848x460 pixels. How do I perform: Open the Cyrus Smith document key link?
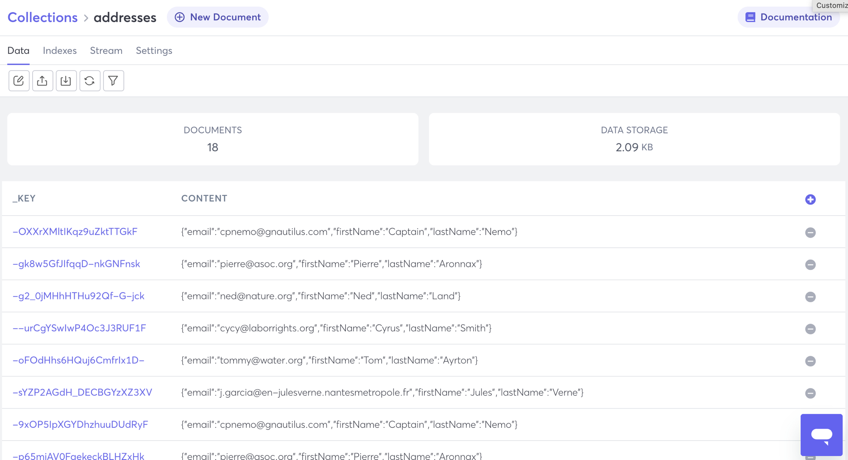coord(79,328)
